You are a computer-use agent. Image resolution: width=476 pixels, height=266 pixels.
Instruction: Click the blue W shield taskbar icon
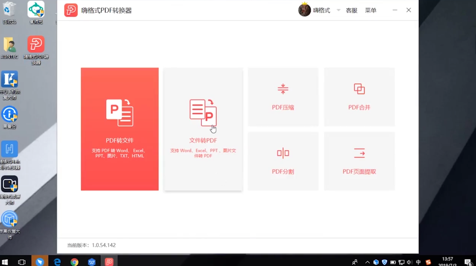(x=92, y=261)
